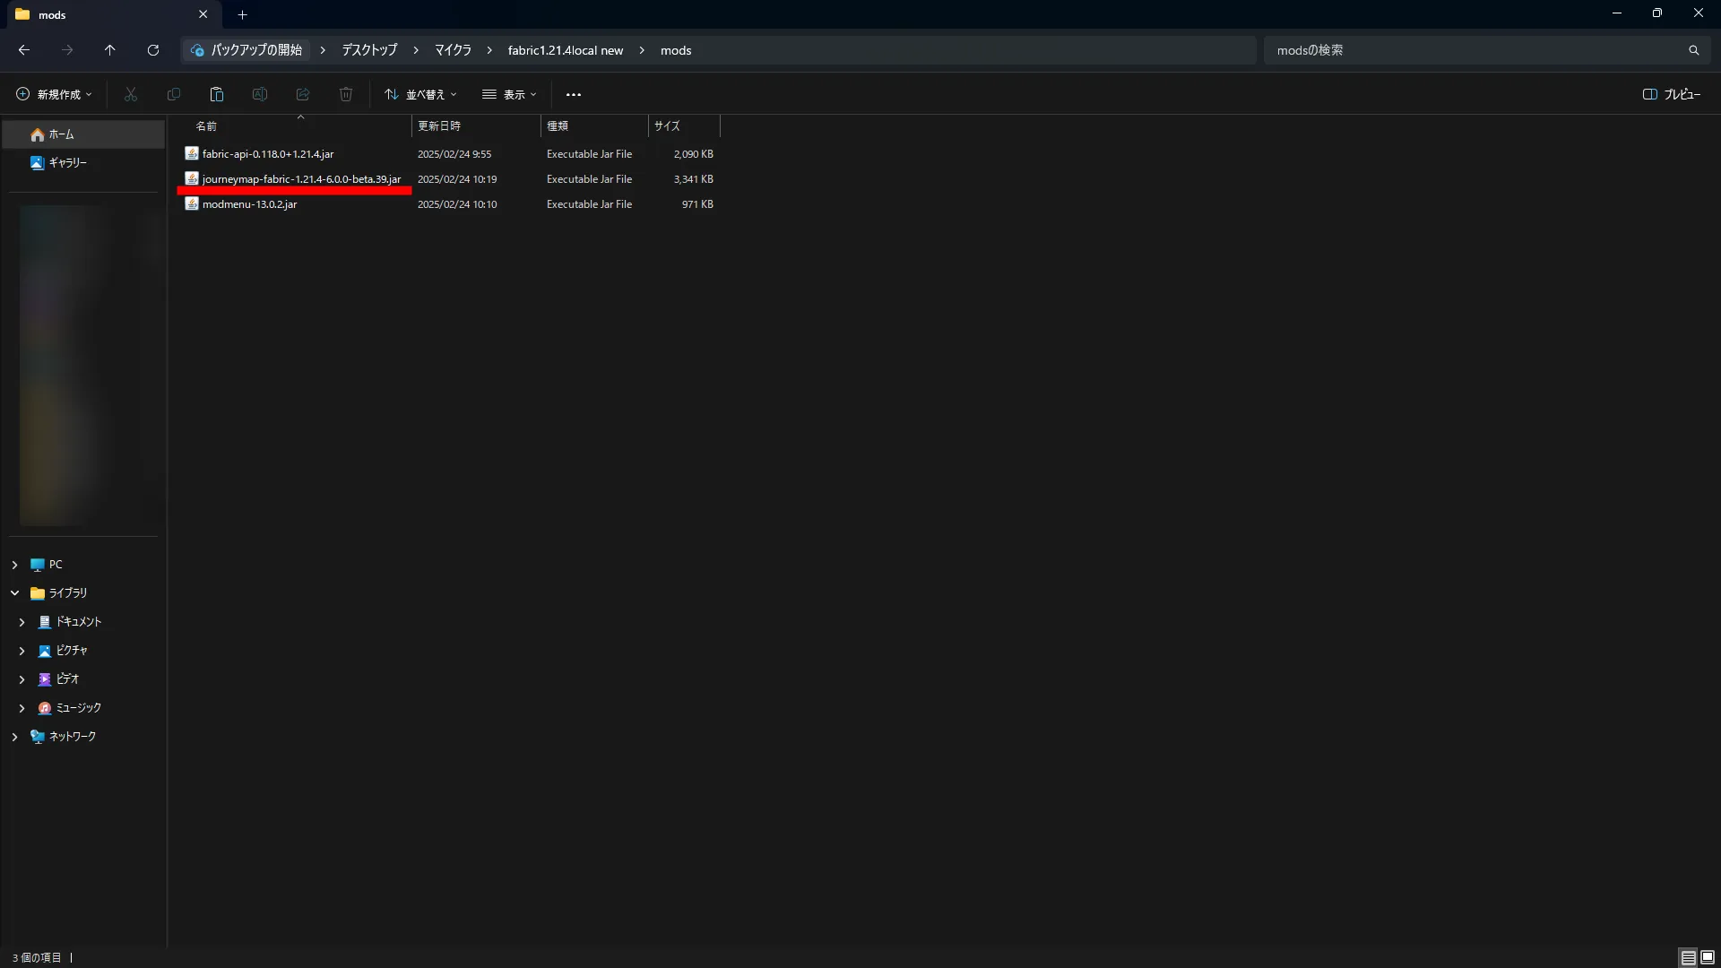Refresh the mods folder view
Viewport: 1721px width, 968px height.
153,50
